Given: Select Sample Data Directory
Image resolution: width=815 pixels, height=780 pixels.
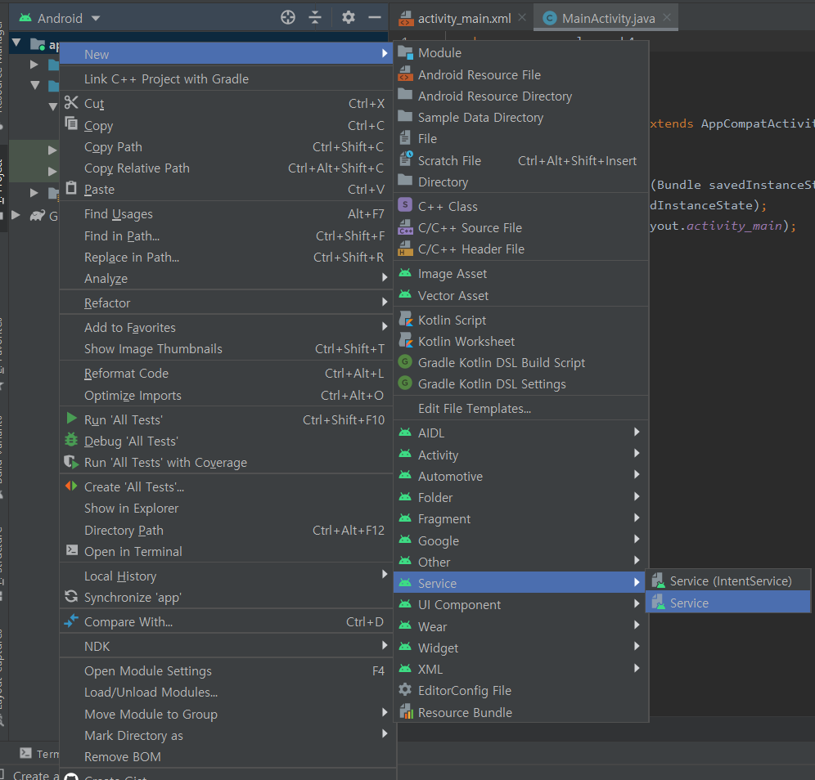Looking at the screenshot, I should click(x=520, y=118).
